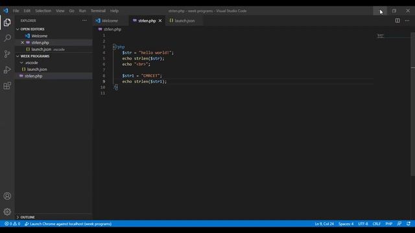
Task: Open launch.json under .vscode folder
Action: 37,69
